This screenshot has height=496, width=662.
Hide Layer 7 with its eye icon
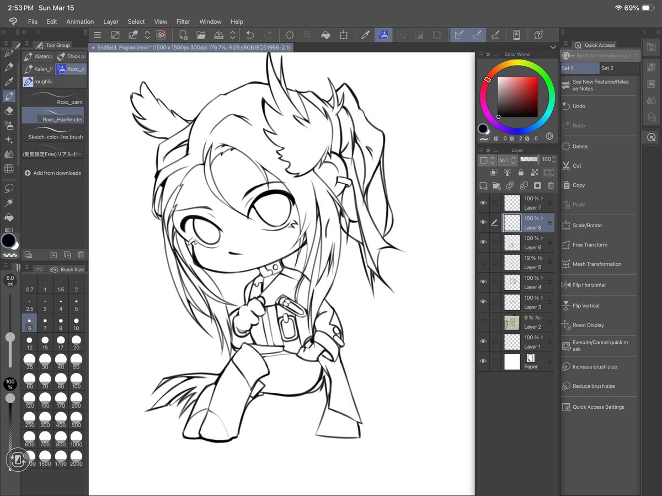pos(483,203)
